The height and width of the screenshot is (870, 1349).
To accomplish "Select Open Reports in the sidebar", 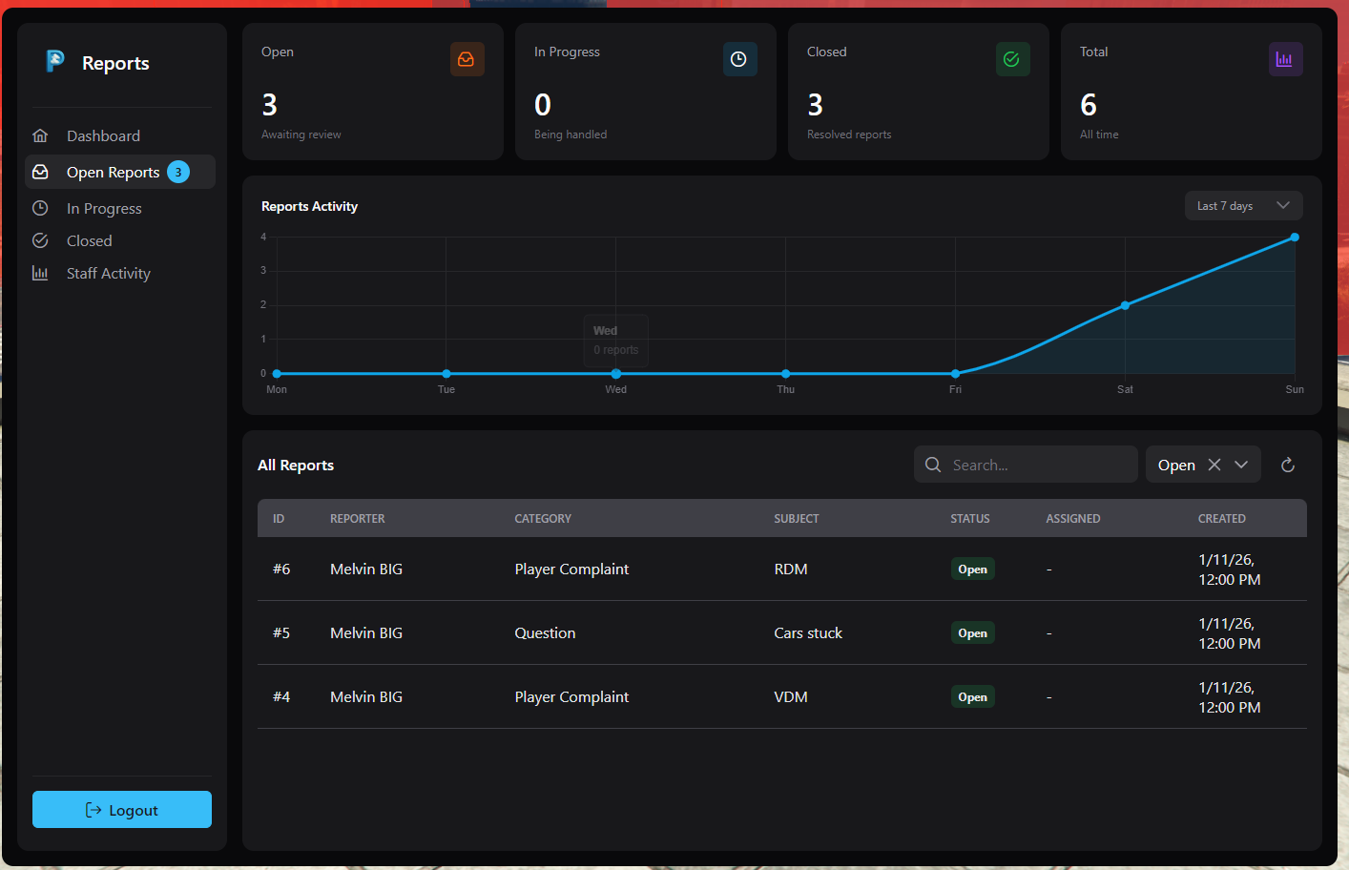I will click(120, 172).
